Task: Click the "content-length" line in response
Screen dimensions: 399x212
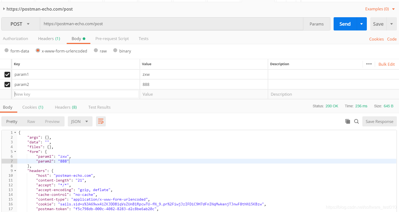Action: (x=61, y=180)
